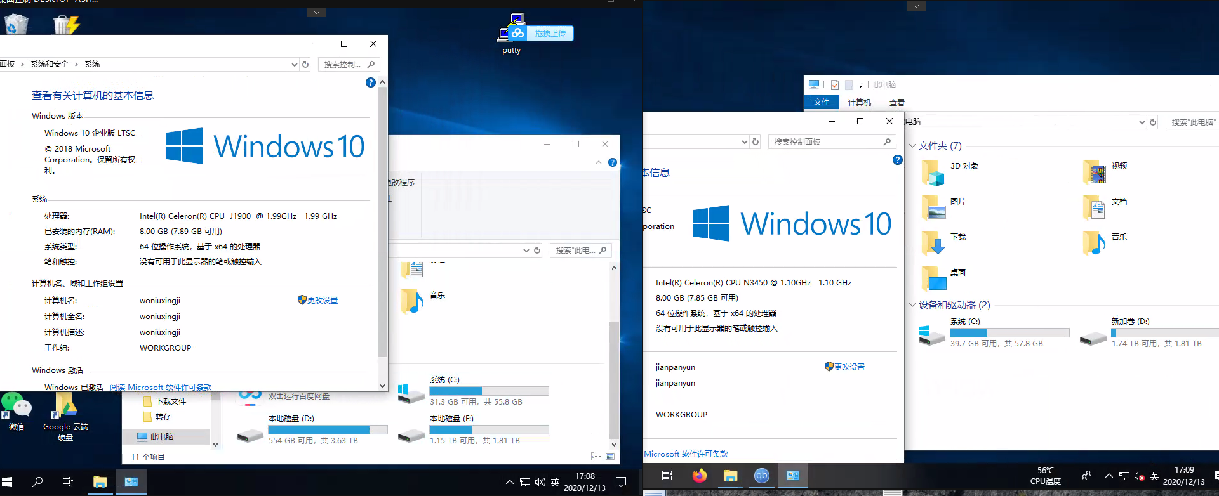Image resolution: width=1219 pixels, height=496 pixels.
Task: Open the address history dropdown beside 搜索"此电脑"
Action: click(1142, 122)
